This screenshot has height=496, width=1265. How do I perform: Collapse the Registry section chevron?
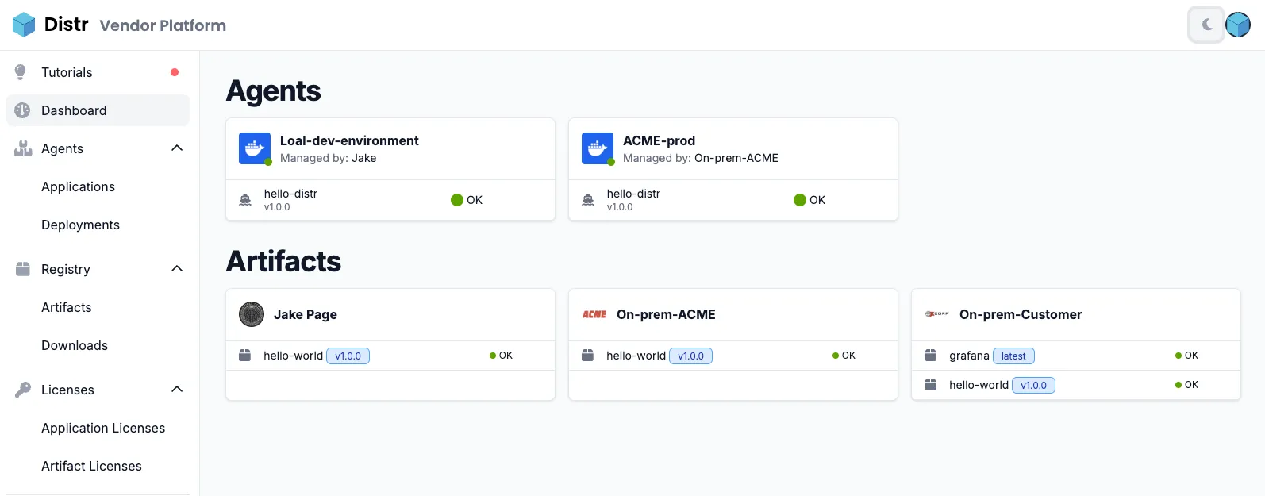pos(177,269)
